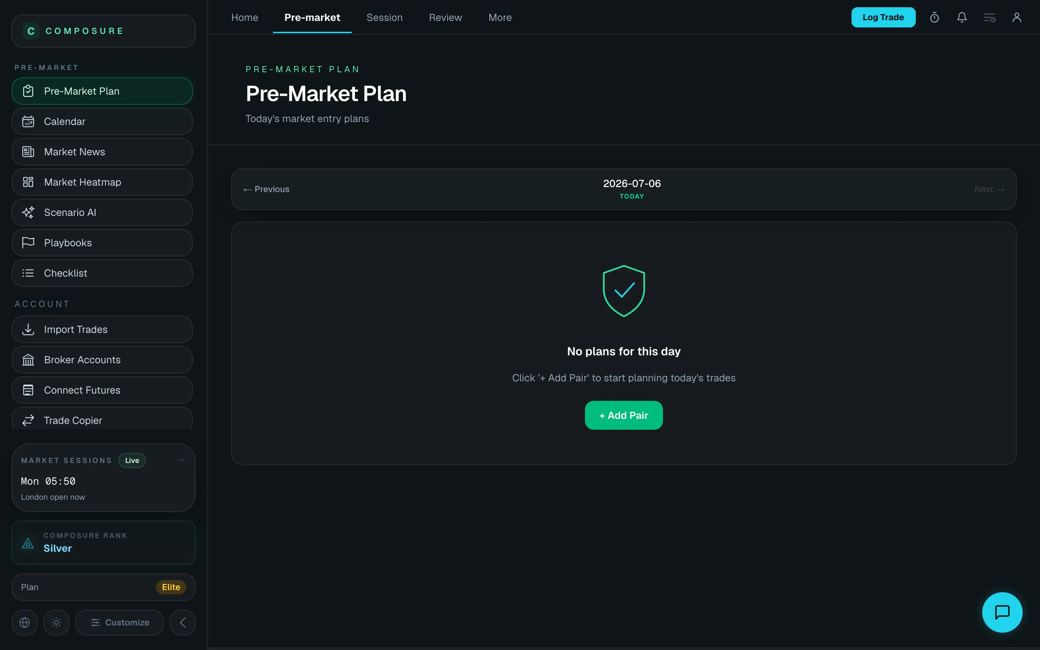Screen dimensions: 1040x650
Task: Click the list-with-clock icon in top bar
Action: 989,18
